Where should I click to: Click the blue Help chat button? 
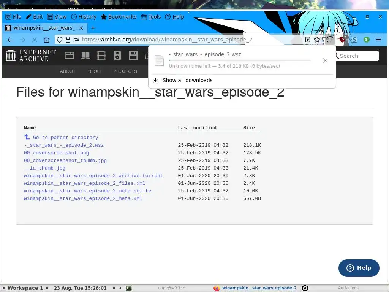pos(359,268)
